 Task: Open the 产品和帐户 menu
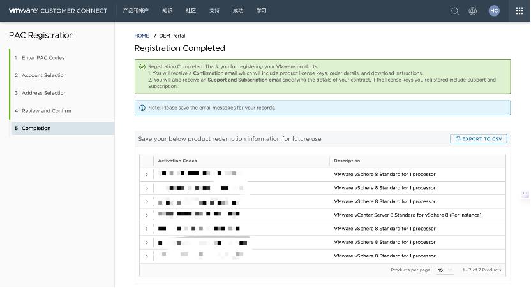(x=136, y=11)
